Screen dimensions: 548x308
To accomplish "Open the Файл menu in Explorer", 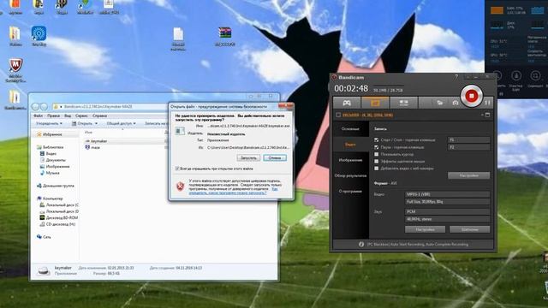I will tap(38, 115).
